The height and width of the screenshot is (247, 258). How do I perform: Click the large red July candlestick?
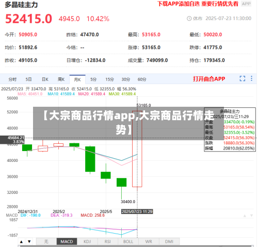137,149
